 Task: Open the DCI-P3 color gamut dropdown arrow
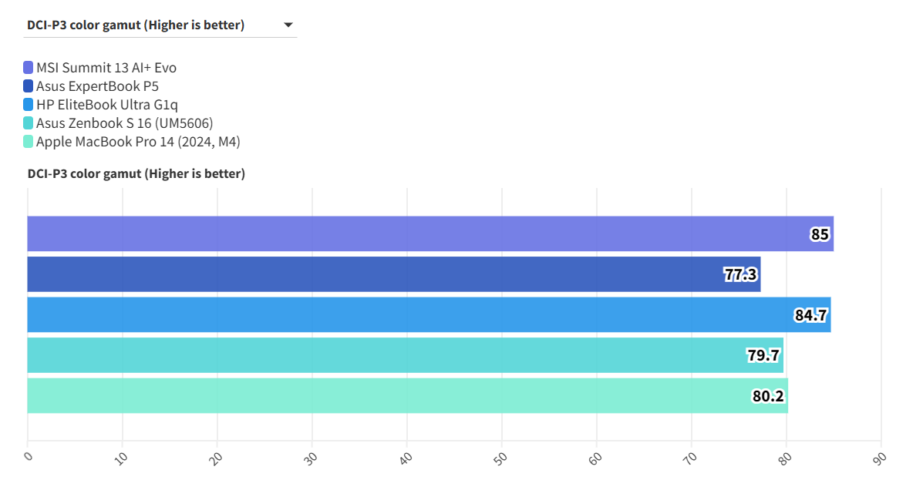(x=288, y=25)
